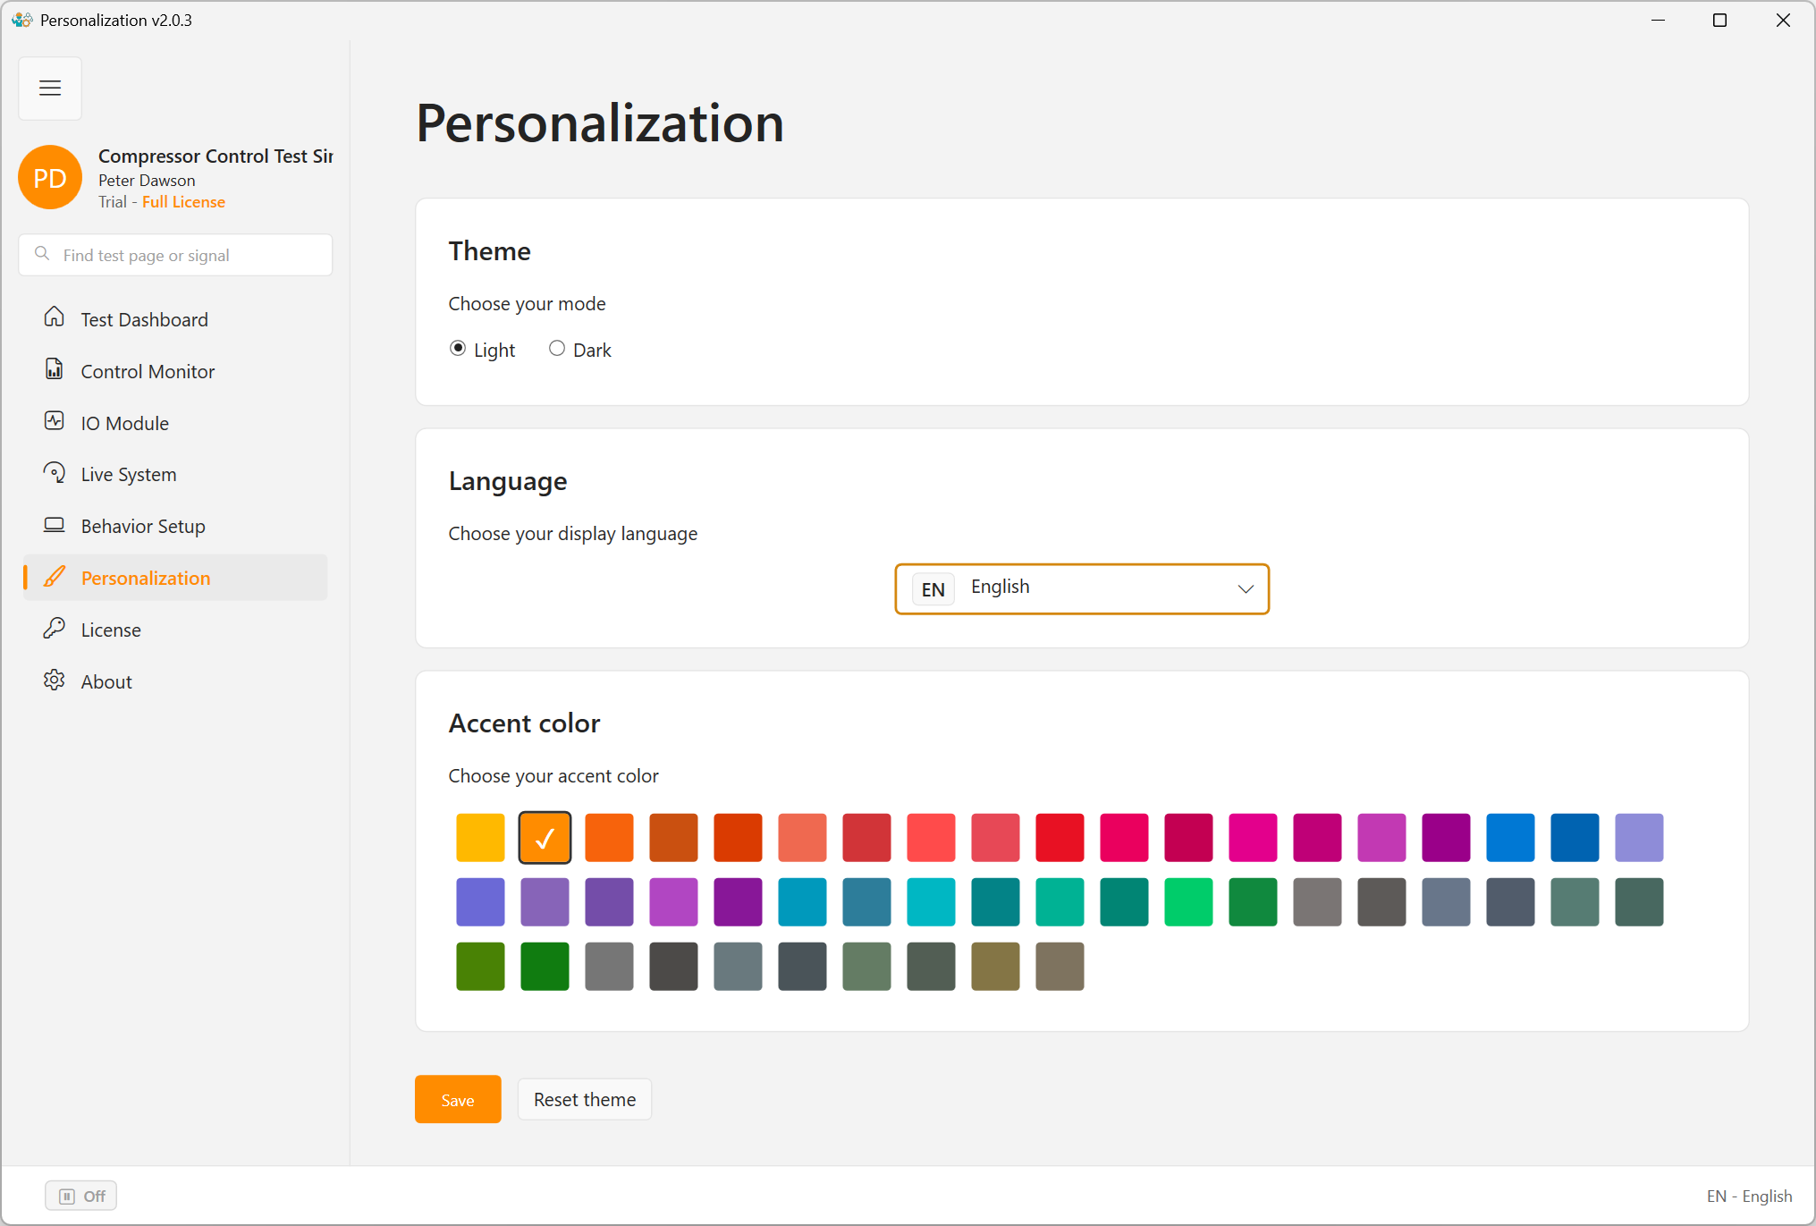The image size is (1816, 1226).
Task: Pick the selected orange checkmark swatch
Action: tap(545, 837)
